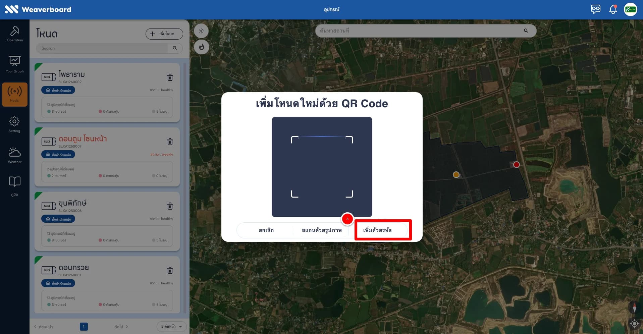This screenshot has width=643, height=334.
Task: Open the 5 per page dropdown
Action: point(172,326)
